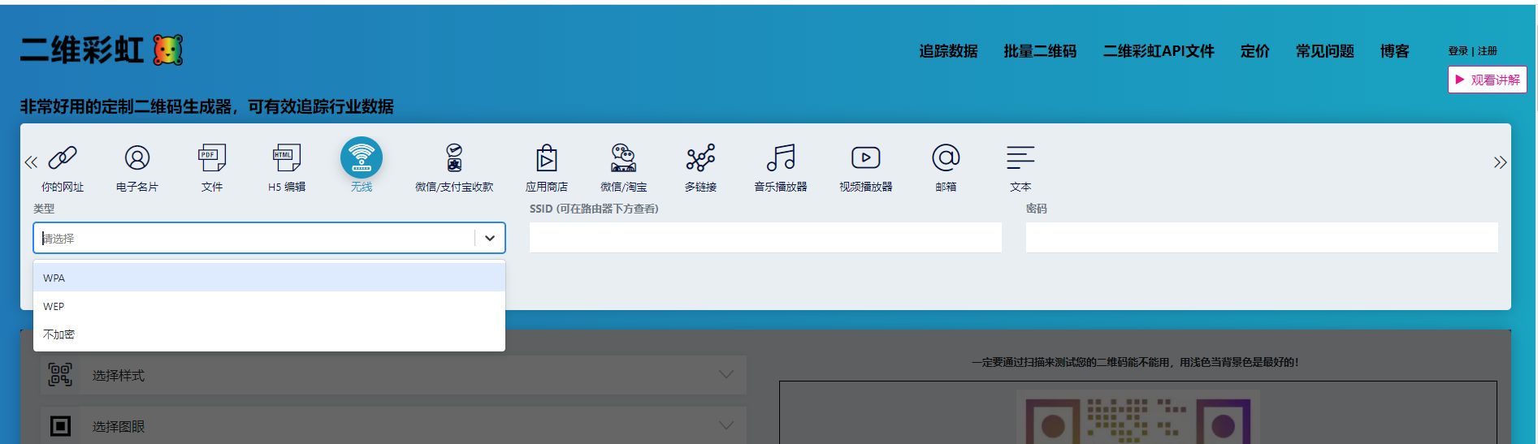Pick the 视频播放器 video player icon
Viewport: 1538px width, 444px height.
tap(865, 158)
